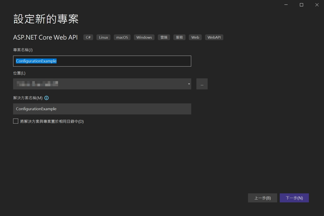
Task: Click the macOS platform tag
Action: tap(122, 37)
